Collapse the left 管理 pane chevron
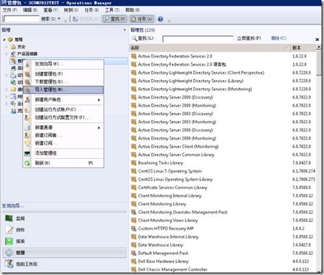This screenshot has width=324, height=275. click(x=125, y=30)
